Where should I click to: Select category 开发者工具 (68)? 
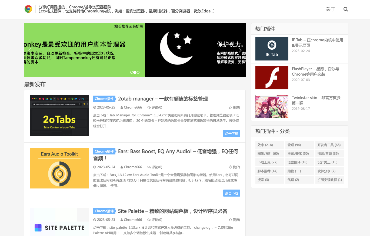coord(330,145)
